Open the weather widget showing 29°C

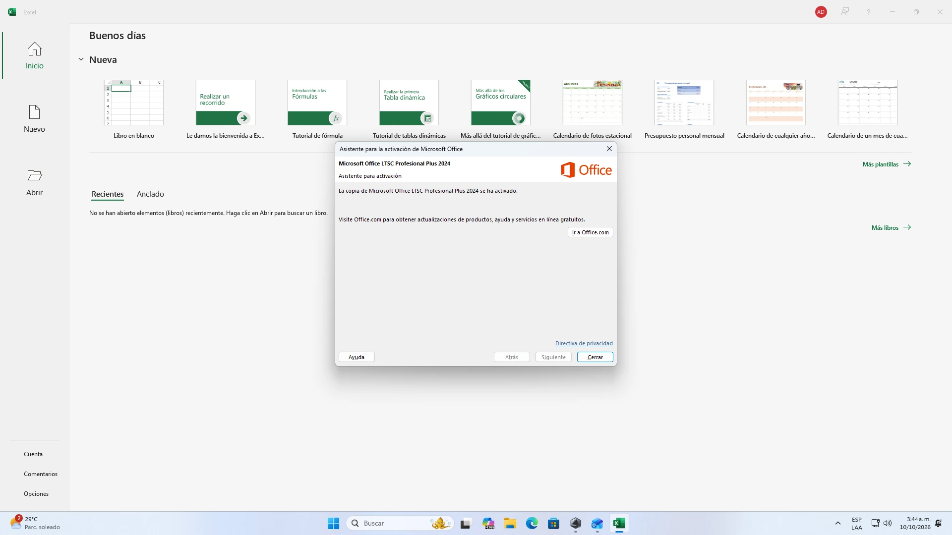(x=35, y=523)
